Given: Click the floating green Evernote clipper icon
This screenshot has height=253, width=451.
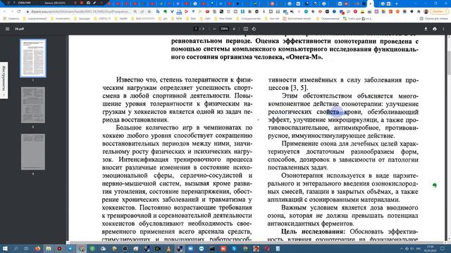Looking at the screenshot, I should (x=435, y=186).
